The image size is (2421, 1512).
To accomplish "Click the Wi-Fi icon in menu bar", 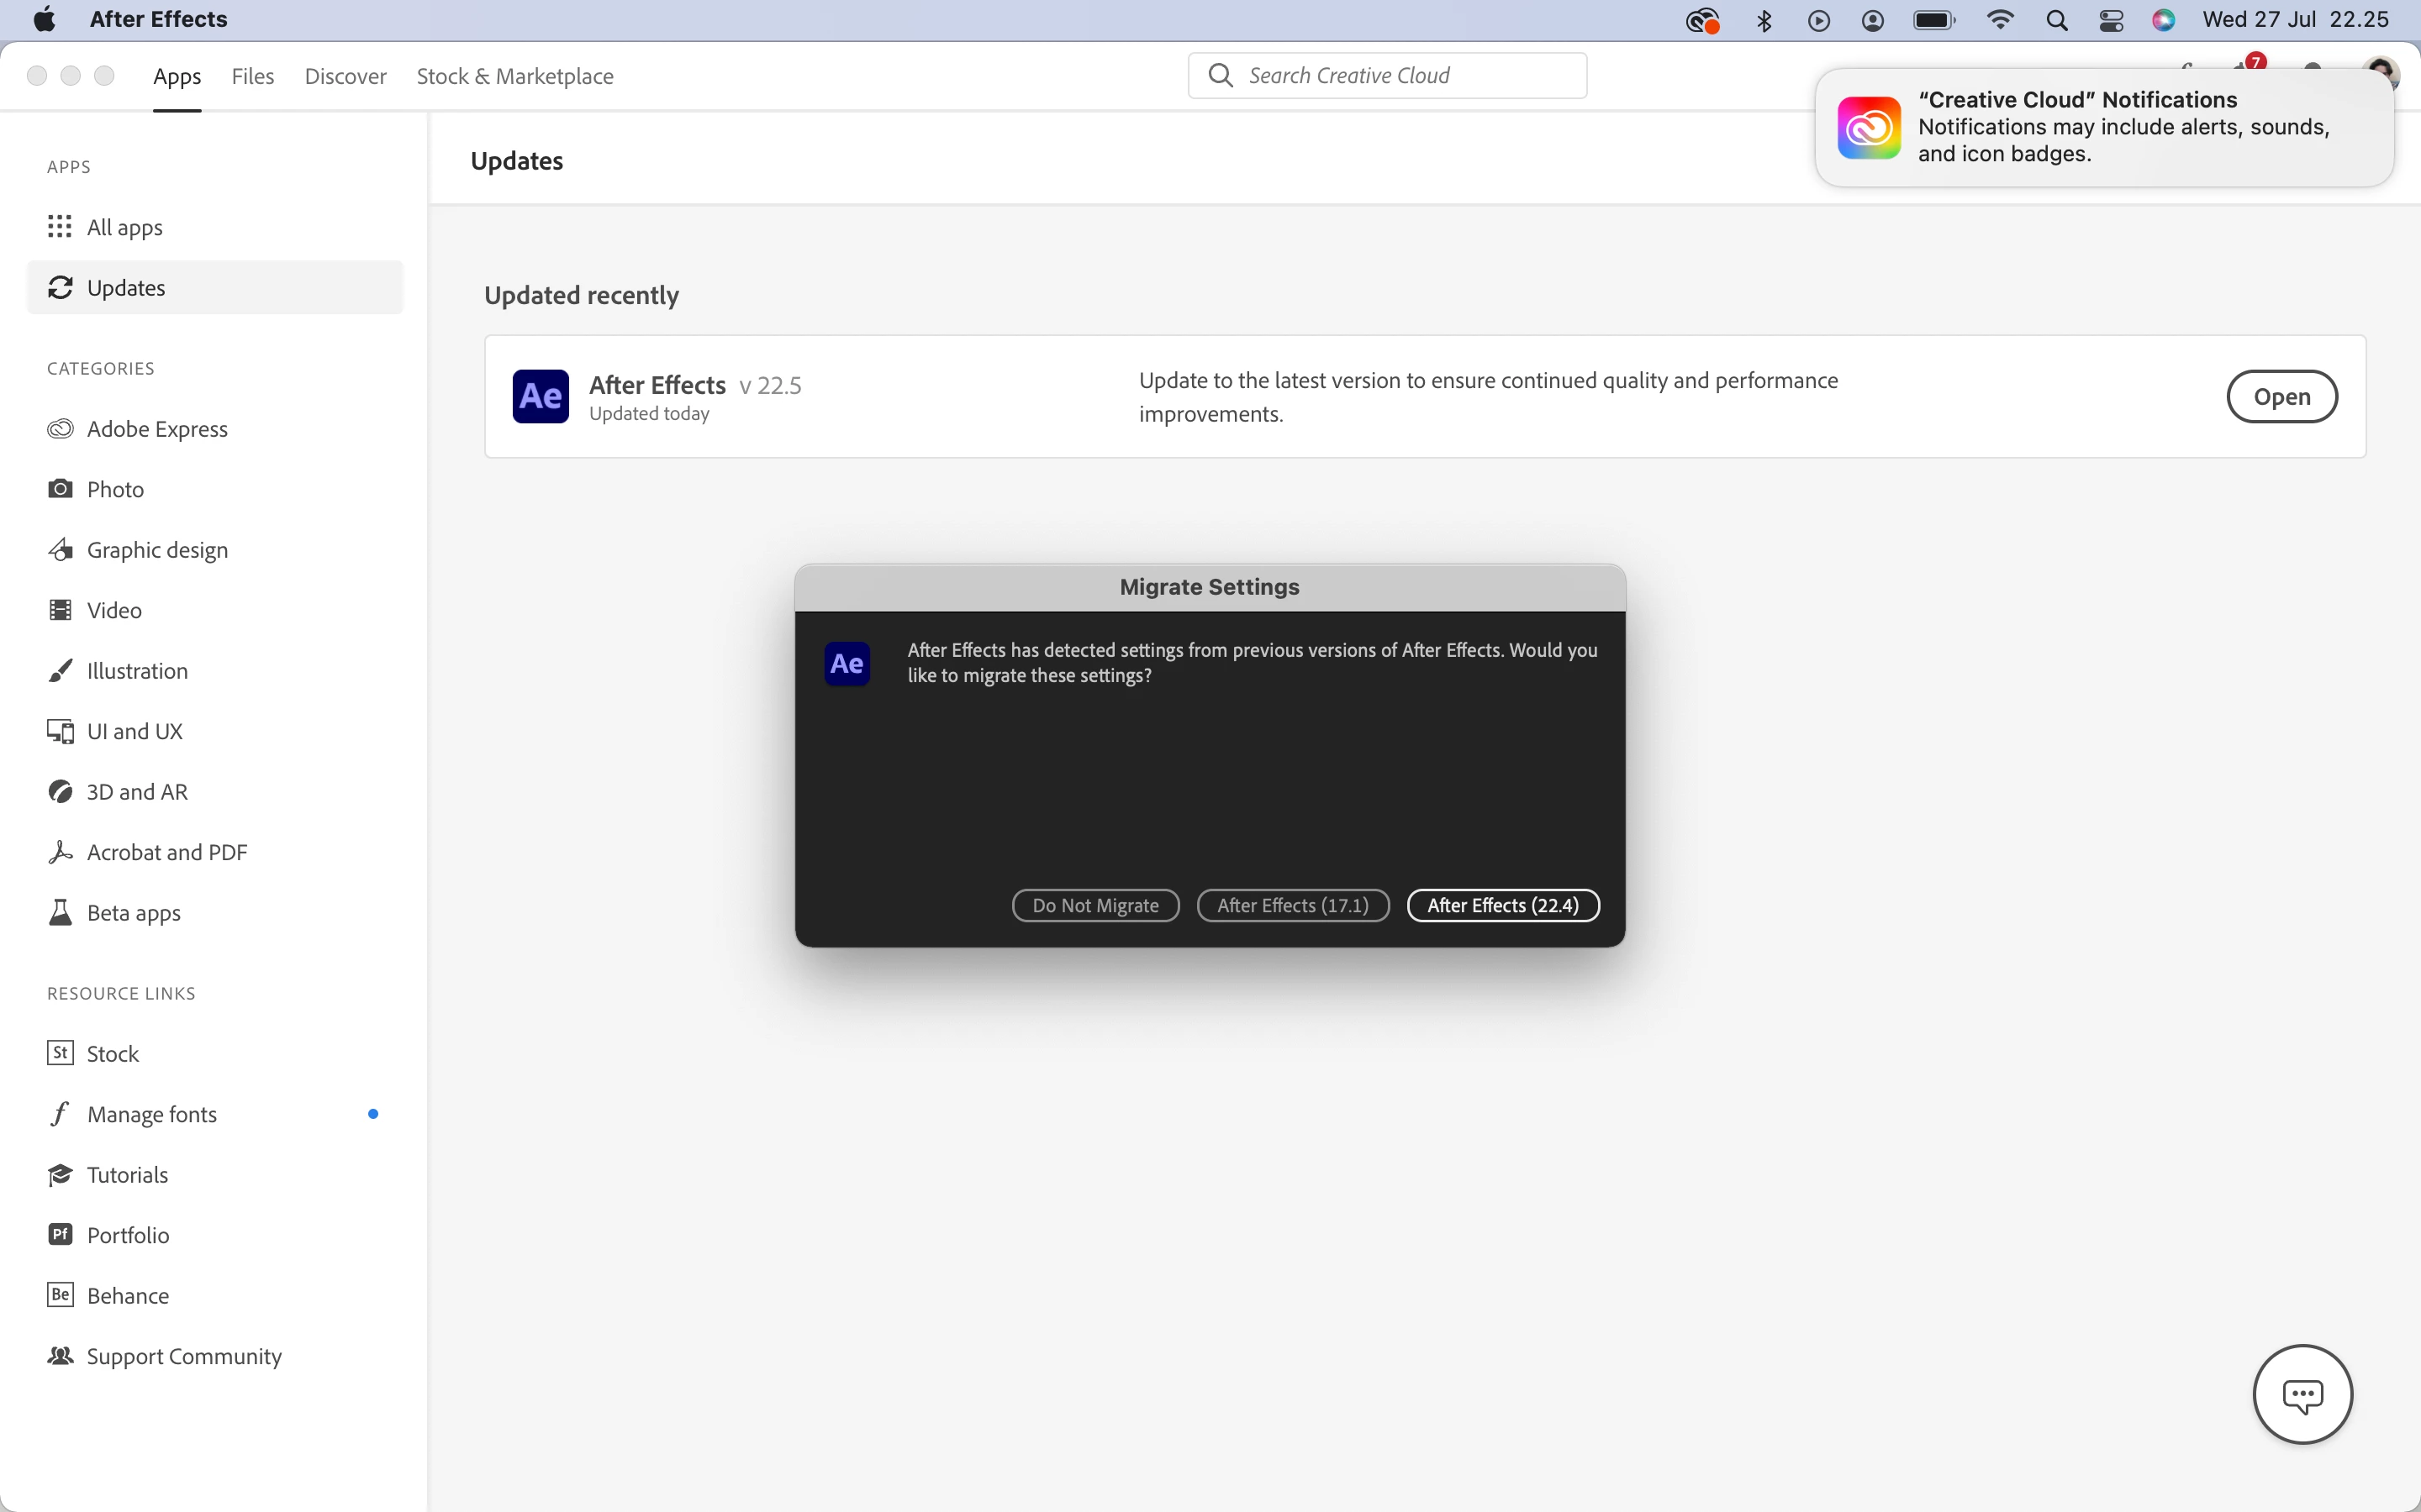I will pyautogui.click(x=1999, y=20).
